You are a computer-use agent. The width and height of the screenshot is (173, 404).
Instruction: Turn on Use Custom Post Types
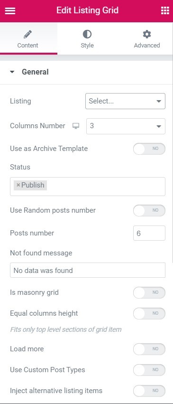[x=149, y=370]
